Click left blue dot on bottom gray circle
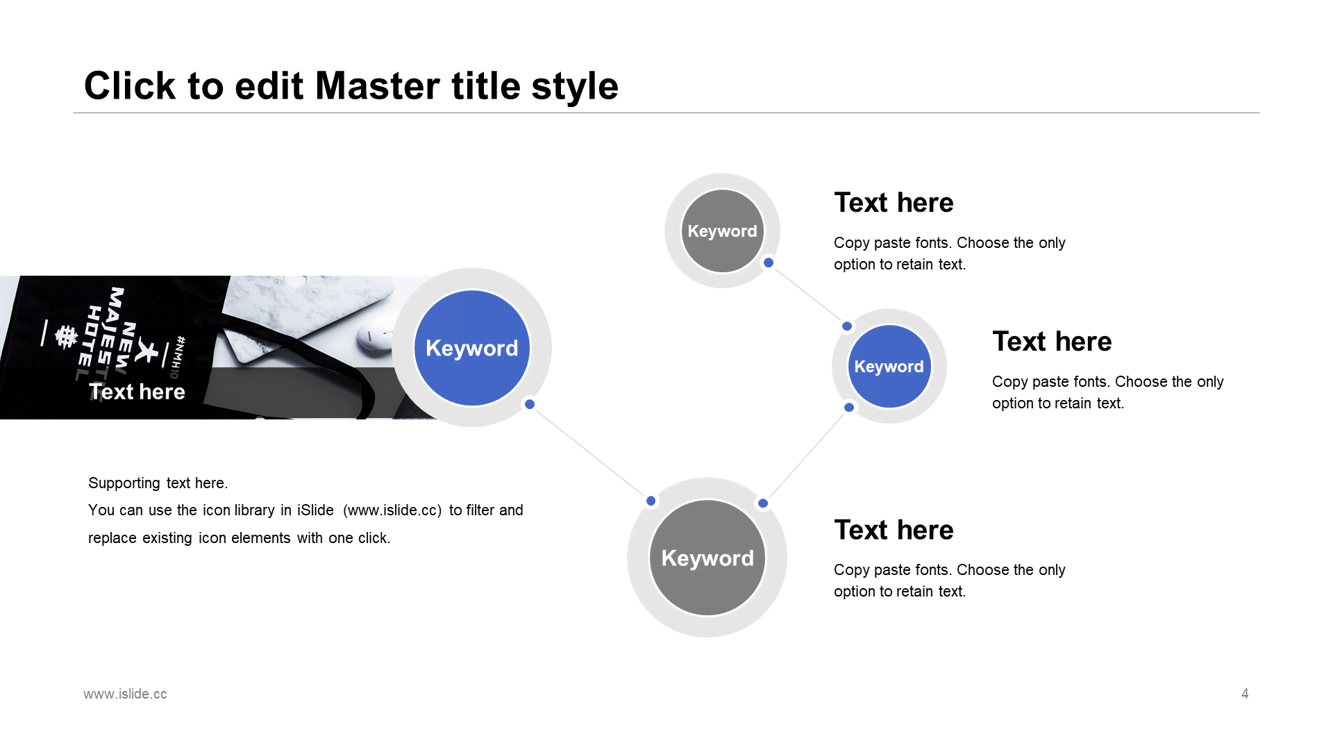This screenshot has width=1333, height=750. pos(651,501)
